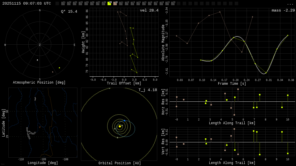
Task: Toggle the highlighted yellow square 09
Action: click(x=109, y=3)
